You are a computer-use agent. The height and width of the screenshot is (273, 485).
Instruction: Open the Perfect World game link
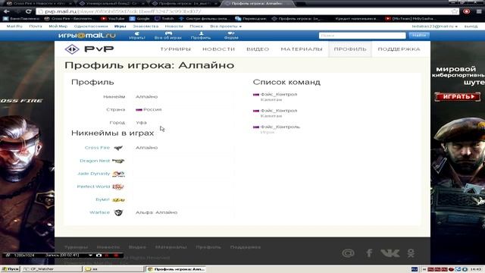point(93,187)
